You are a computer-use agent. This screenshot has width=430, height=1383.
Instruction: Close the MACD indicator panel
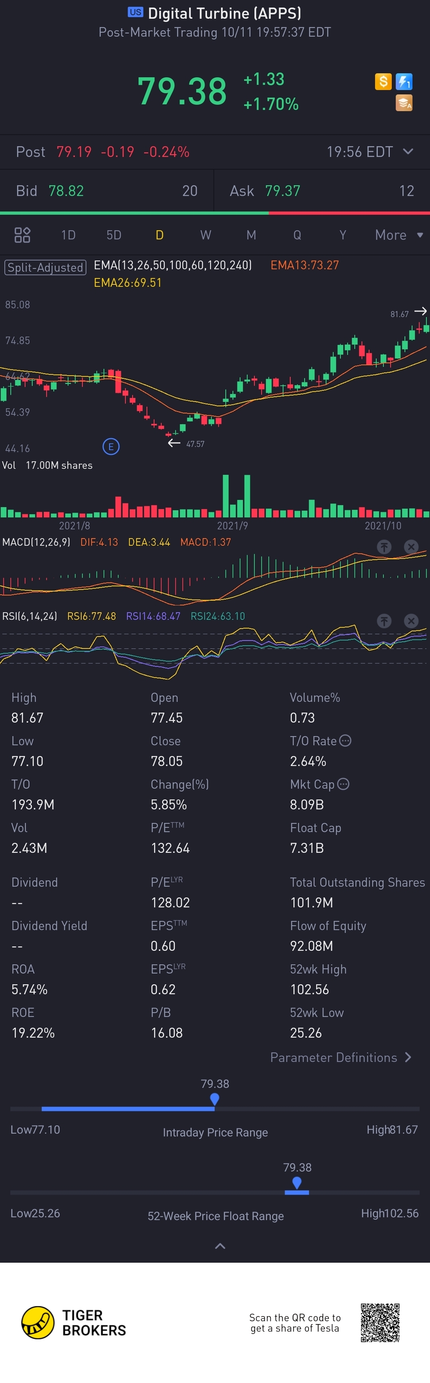click(410, 547)
